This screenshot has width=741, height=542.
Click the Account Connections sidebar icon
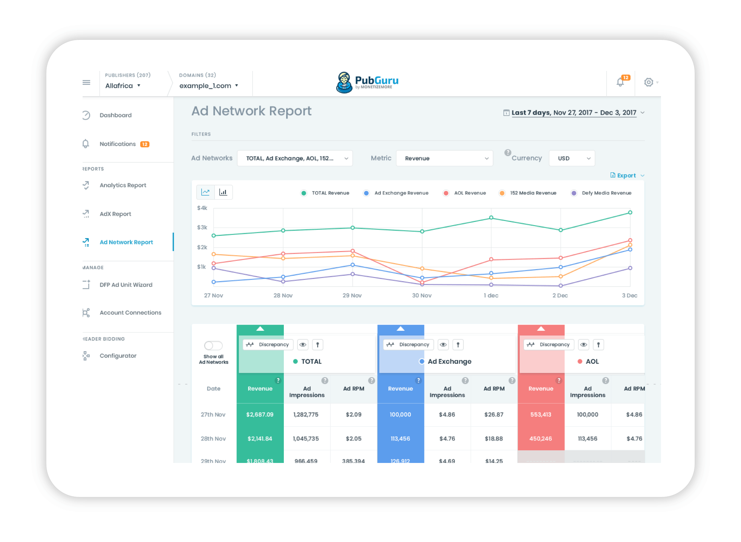pyautogui.click(x=86, y=313)
